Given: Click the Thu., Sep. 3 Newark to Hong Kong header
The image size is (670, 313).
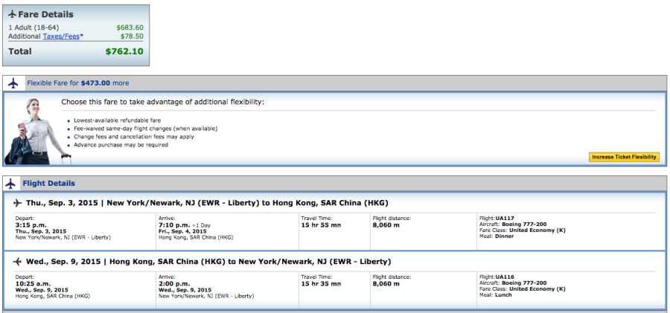Looking at the screenshot, I should (207, 203).
